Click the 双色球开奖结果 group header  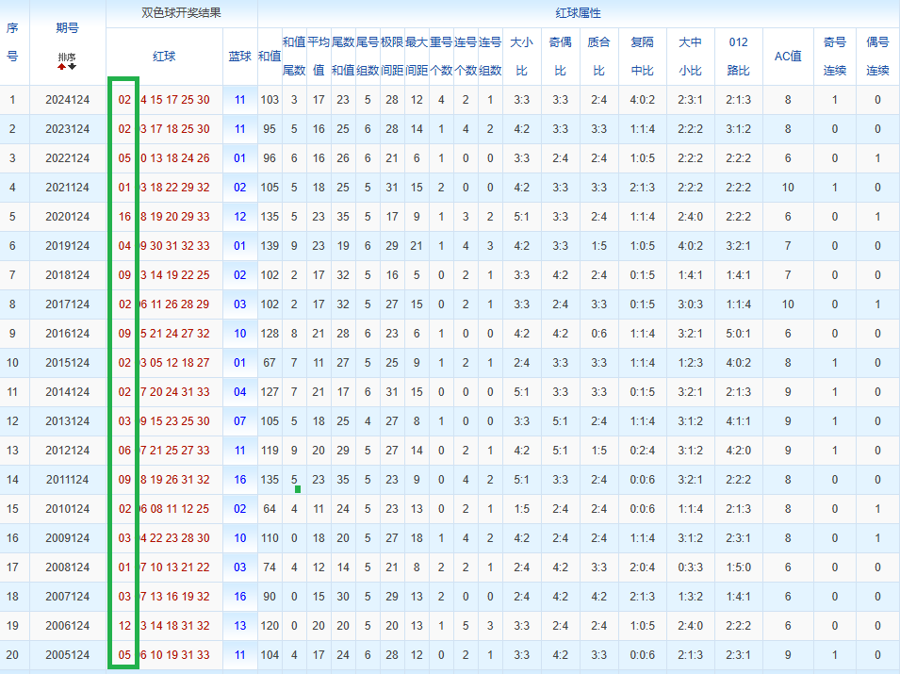[x=181, y=12]
